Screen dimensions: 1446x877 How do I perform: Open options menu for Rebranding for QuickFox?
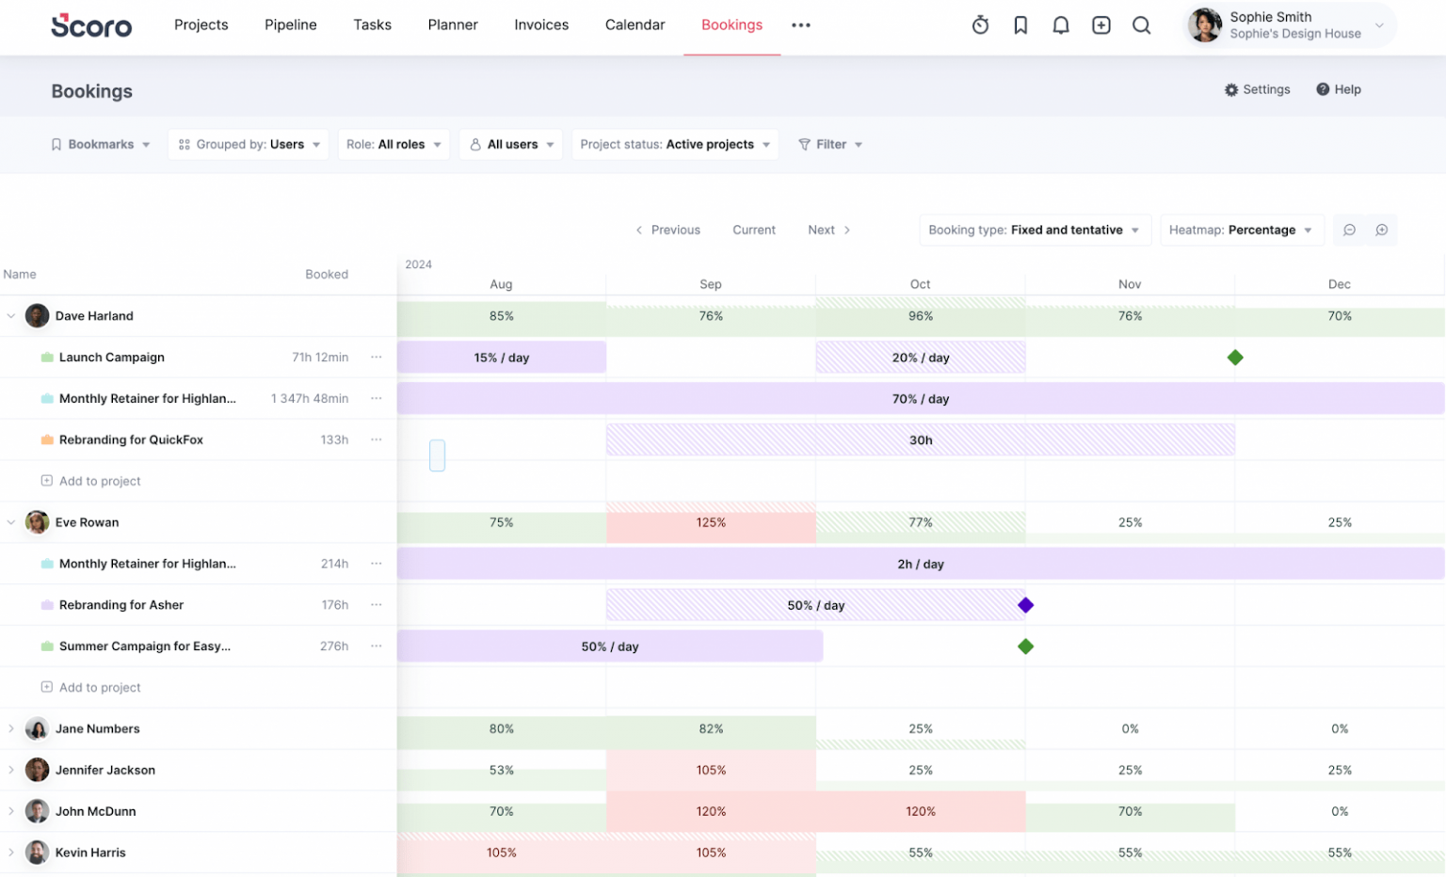(x=377, y=439)
